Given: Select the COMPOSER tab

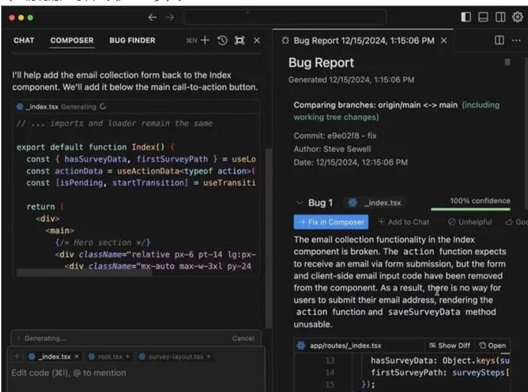Looking at the screenshot, I should click(71, 41).
